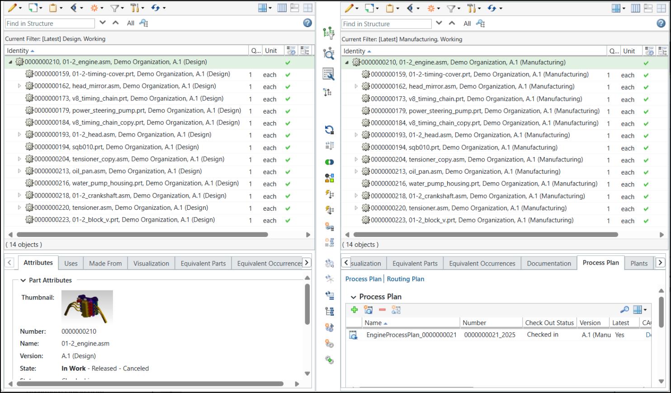Viewport: 671px width, 393px height.
Task: Click the right structure's horizontal scrollbar
Action: tap(486, 235)
